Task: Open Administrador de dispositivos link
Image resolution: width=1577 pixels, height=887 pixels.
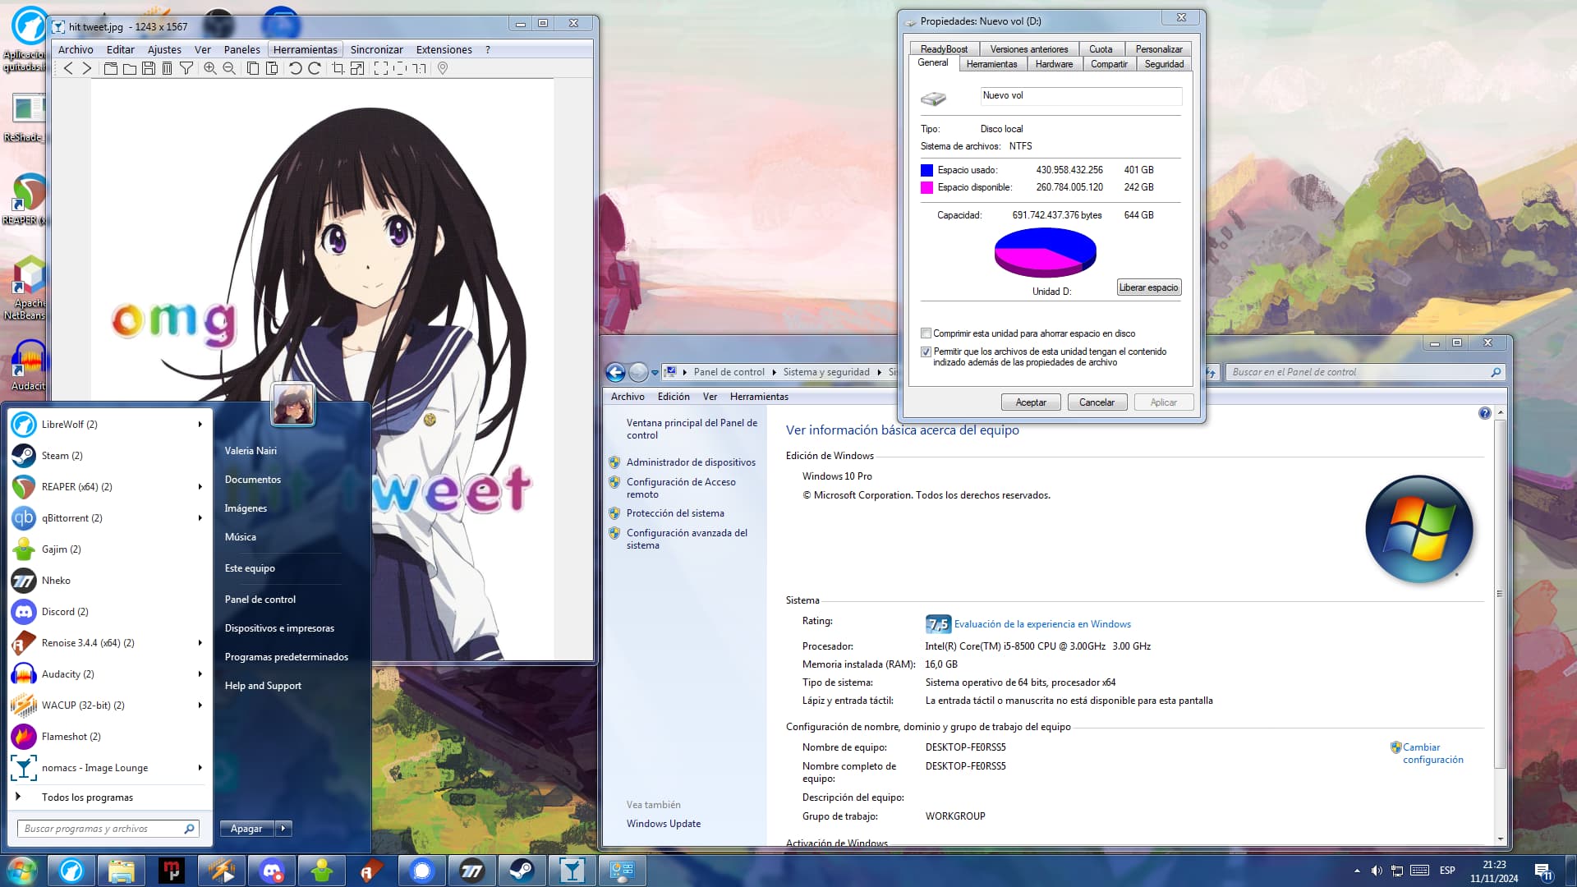Action: coord(691,462)
